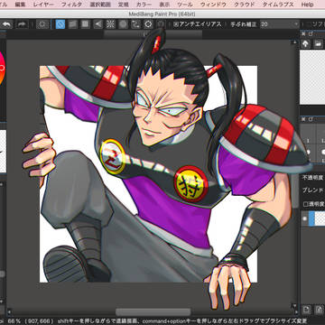Viewport: 325px width, 325px height.
Task: Enable the parallel lines snap guide
Action: tap(73, 24)
